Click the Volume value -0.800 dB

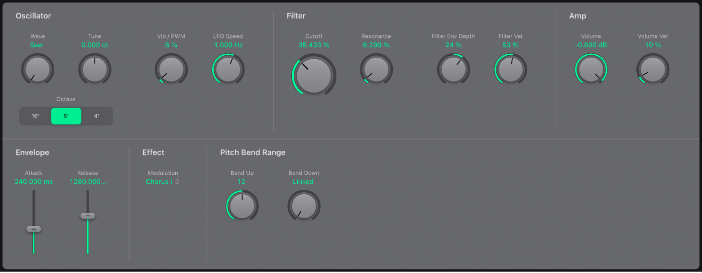coord(590,45)
